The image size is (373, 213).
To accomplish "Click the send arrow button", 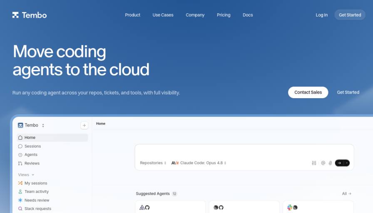I will coord(339,163).
